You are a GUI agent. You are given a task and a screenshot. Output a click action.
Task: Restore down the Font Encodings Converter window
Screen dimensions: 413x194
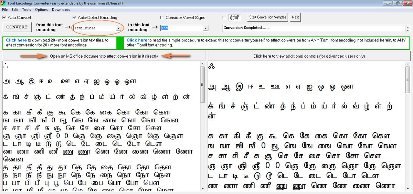click(398, 3)
